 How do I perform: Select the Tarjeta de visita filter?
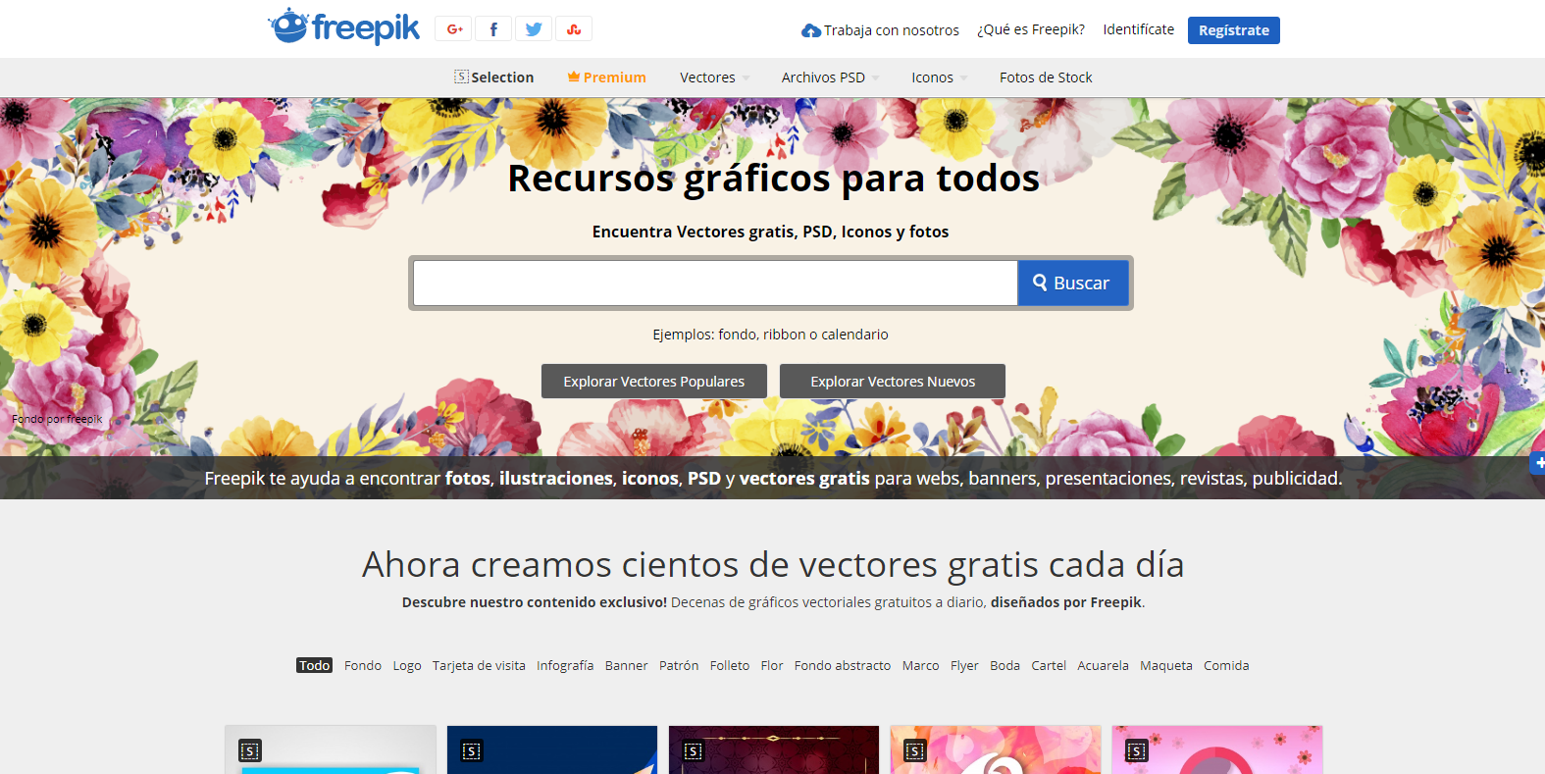pyautogui.click(x=479, y=665)
